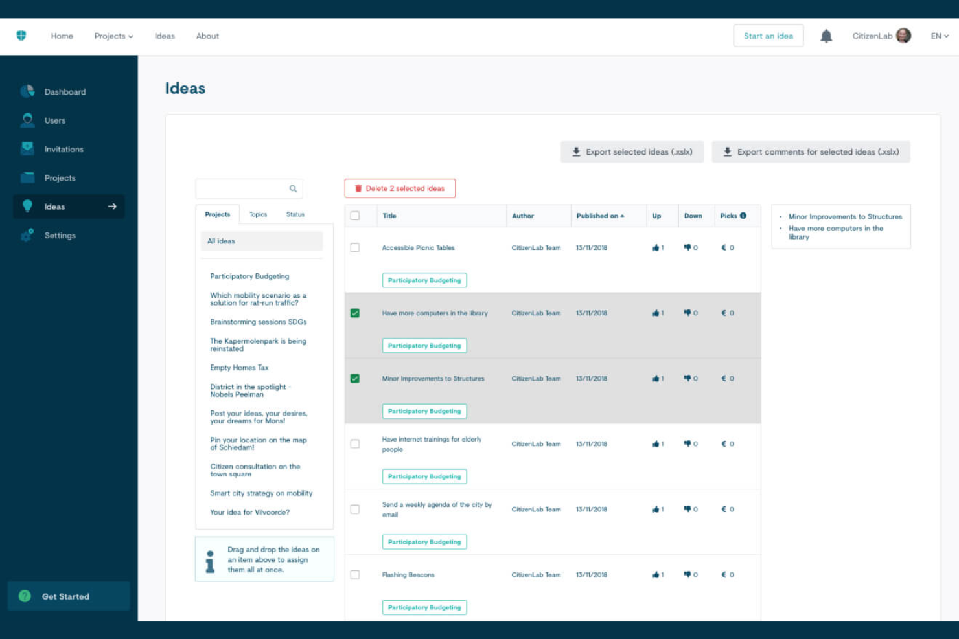959x639 pixels.
Task: Click euro picks icon for Flashing Beacons
Action: tap(724, 574)
